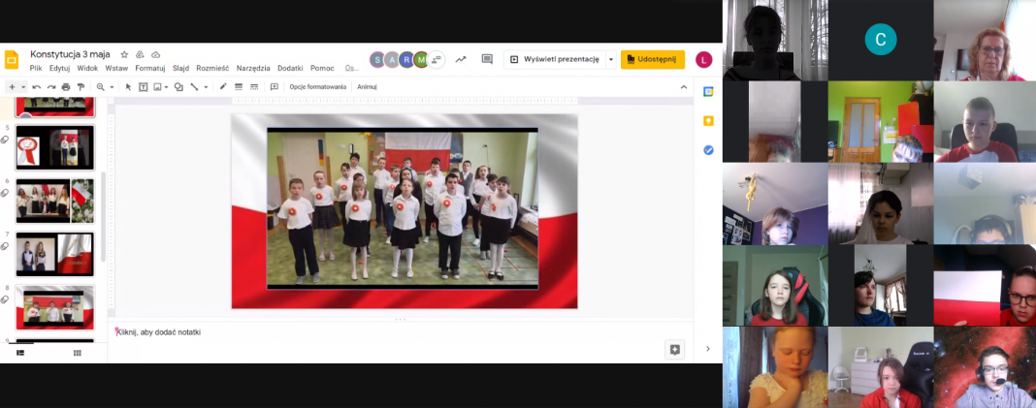Star the Konstytucja 3 maja presentation
Viewport: 1036px width, 408px height.
click(124, 54)
